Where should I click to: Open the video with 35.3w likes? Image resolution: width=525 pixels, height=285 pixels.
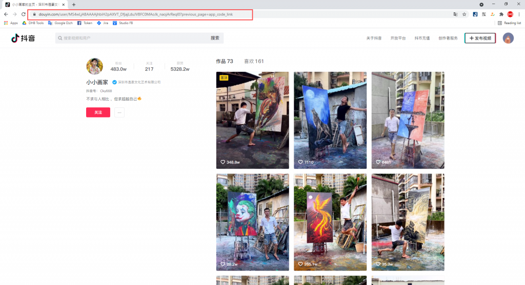408,222
